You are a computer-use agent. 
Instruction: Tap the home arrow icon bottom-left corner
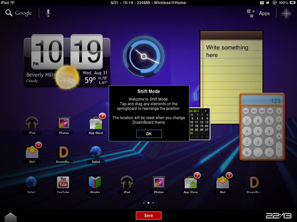click(x=11, y=217)
